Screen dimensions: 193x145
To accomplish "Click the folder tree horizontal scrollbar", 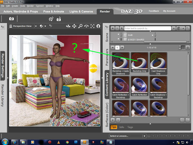I will pyautogui.click(x=165, y=42).
